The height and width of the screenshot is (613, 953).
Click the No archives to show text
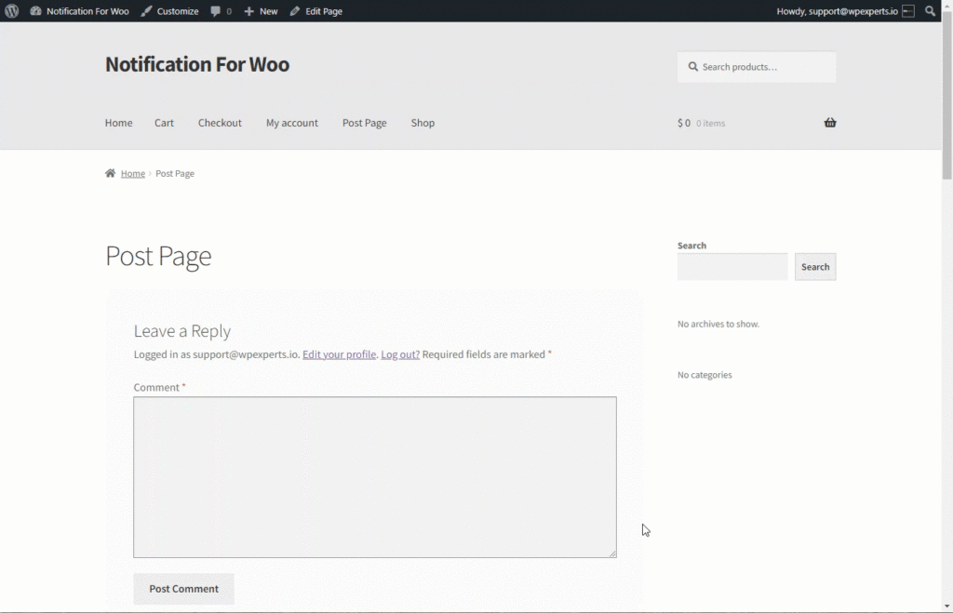click(x=718, y=324)
